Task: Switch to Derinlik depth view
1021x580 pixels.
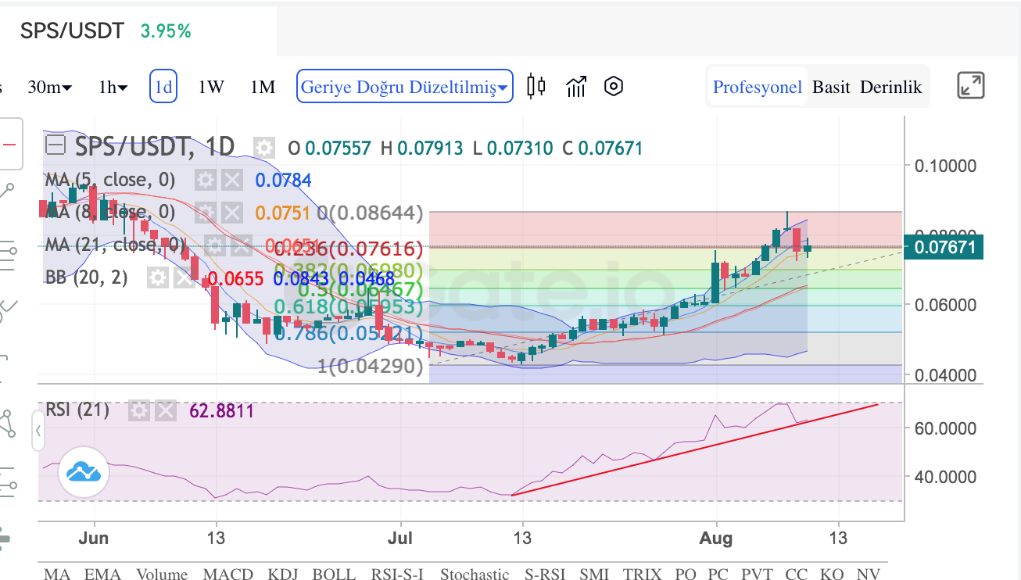Action: click(891, 88)
